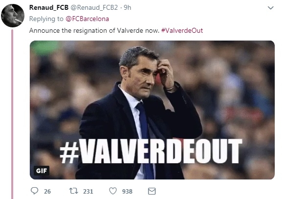Click the vertical thread line below the avatar
The image size is (286, 199).
point(12,114)
